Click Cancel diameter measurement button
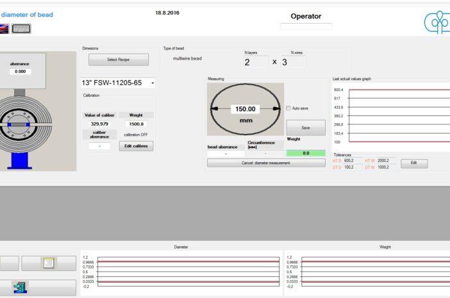This screenshot has height=298, width=450. [266, 163]
